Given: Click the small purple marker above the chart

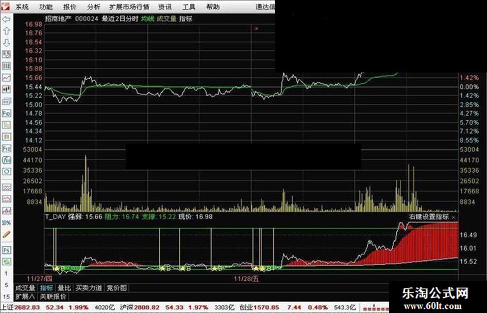Looking at the screenshot, I should 256,28.
